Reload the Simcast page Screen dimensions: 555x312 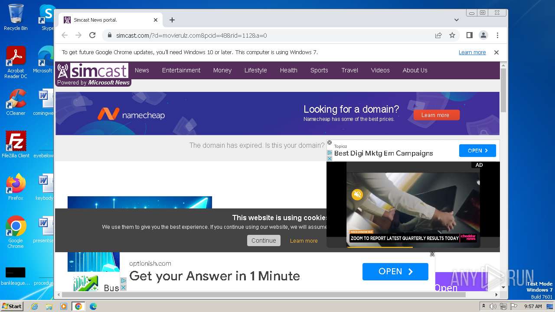pos(92,36)
